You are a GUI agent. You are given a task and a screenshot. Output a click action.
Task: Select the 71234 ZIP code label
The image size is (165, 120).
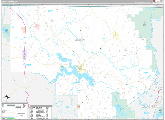click(x=79, y=91)
